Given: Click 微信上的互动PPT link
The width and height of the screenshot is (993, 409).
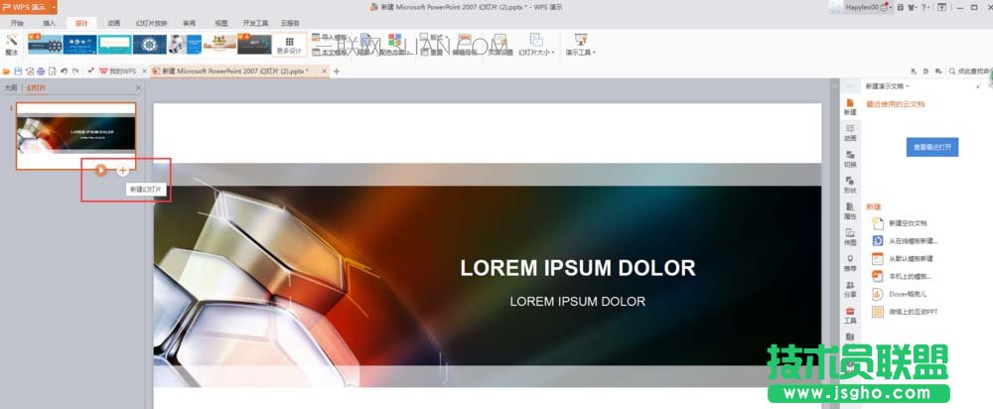Looking at the screenshot, I should coord(906,312).
